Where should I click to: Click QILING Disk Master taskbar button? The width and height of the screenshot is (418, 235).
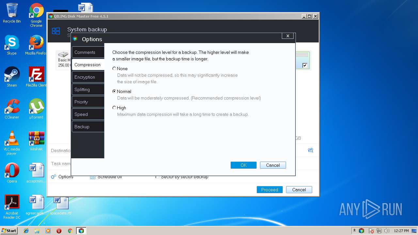pyautogui.click(x=81, y=231)
